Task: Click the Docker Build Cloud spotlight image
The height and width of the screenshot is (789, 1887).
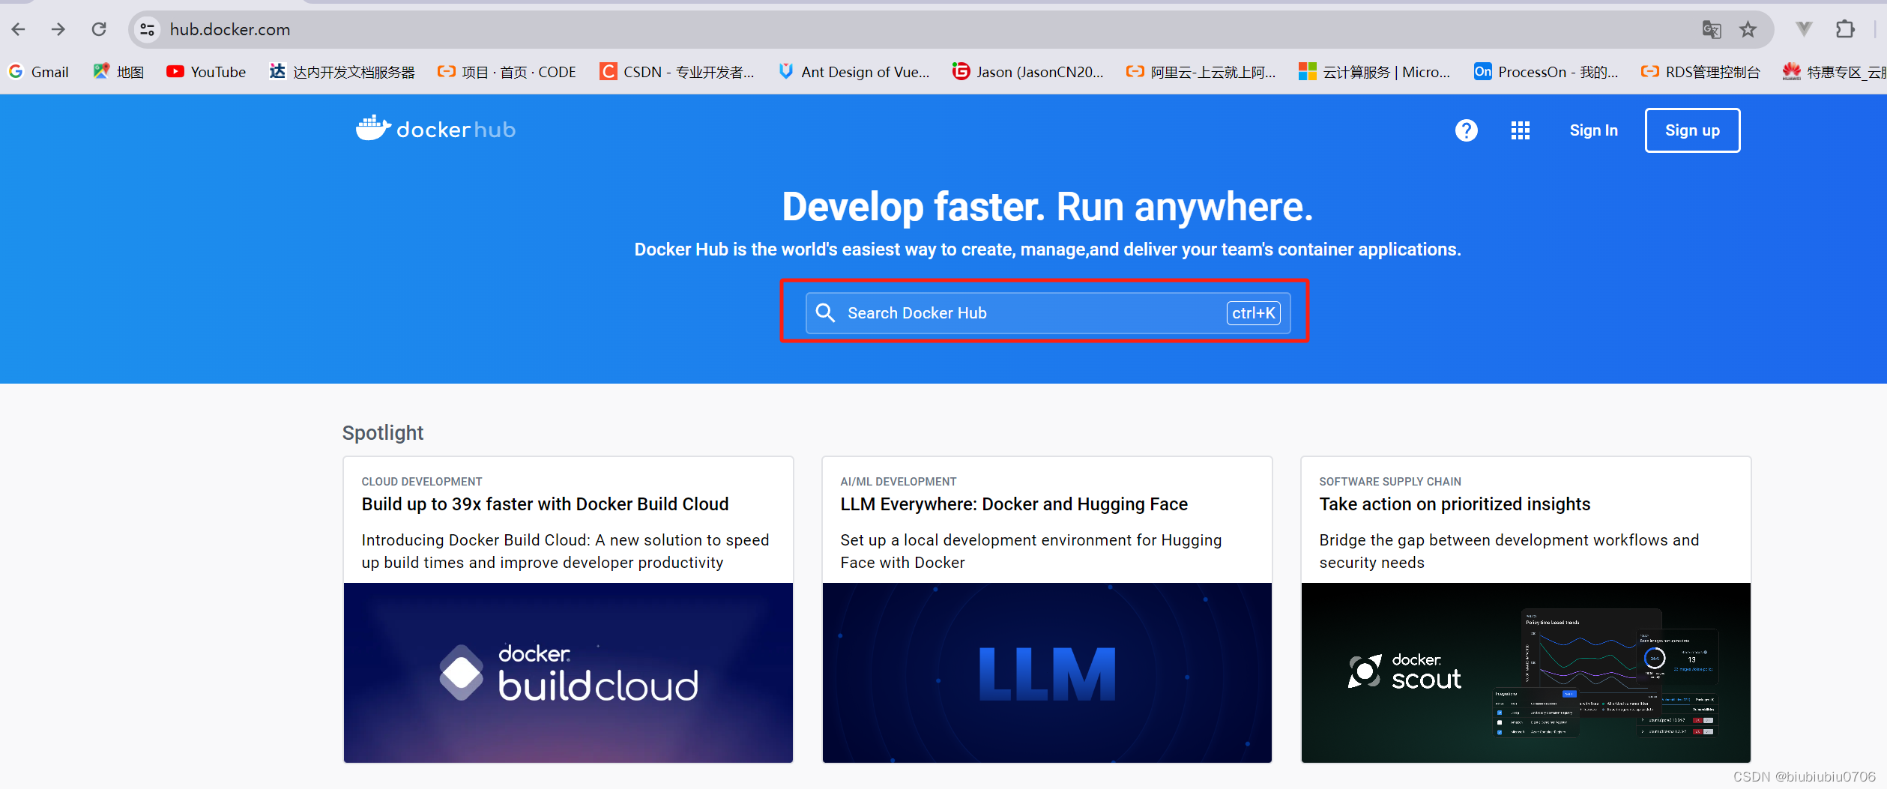Action: click(567, 673)
